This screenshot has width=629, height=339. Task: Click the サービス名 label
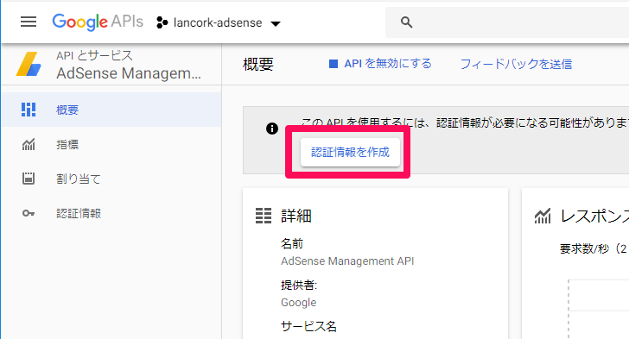coord(309,327)
